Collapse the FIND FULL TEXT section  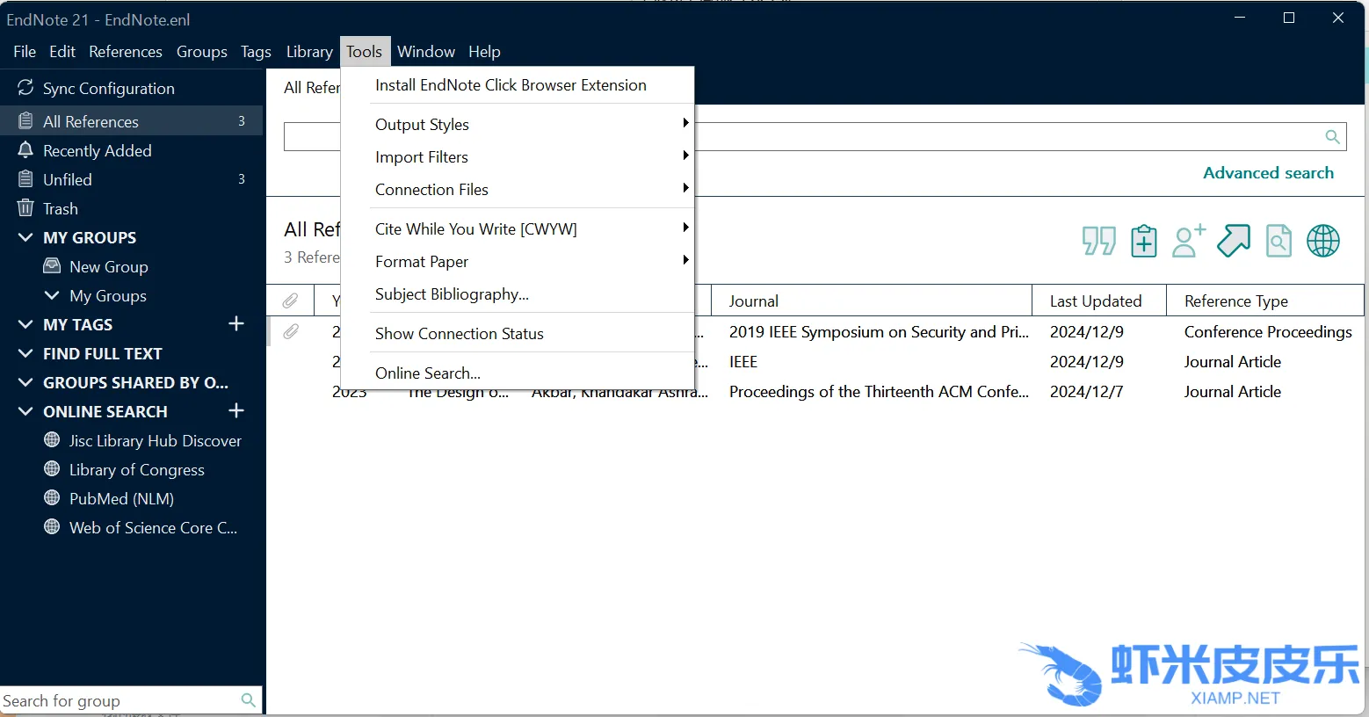(25, 354)
